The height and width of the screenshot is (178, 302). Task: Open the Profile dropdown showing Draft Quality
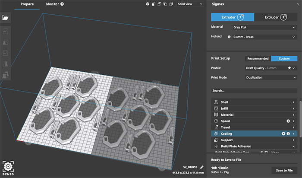click(271, 68)
